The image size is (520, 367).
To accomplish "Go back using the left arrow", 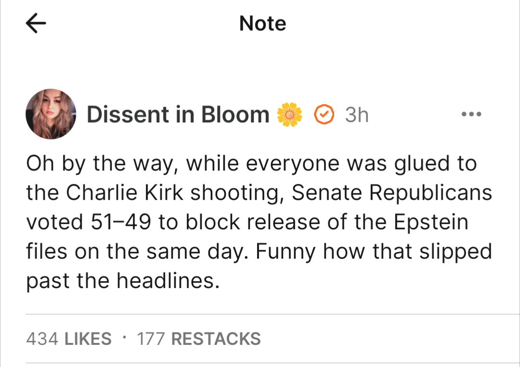I will pos(36,24).
